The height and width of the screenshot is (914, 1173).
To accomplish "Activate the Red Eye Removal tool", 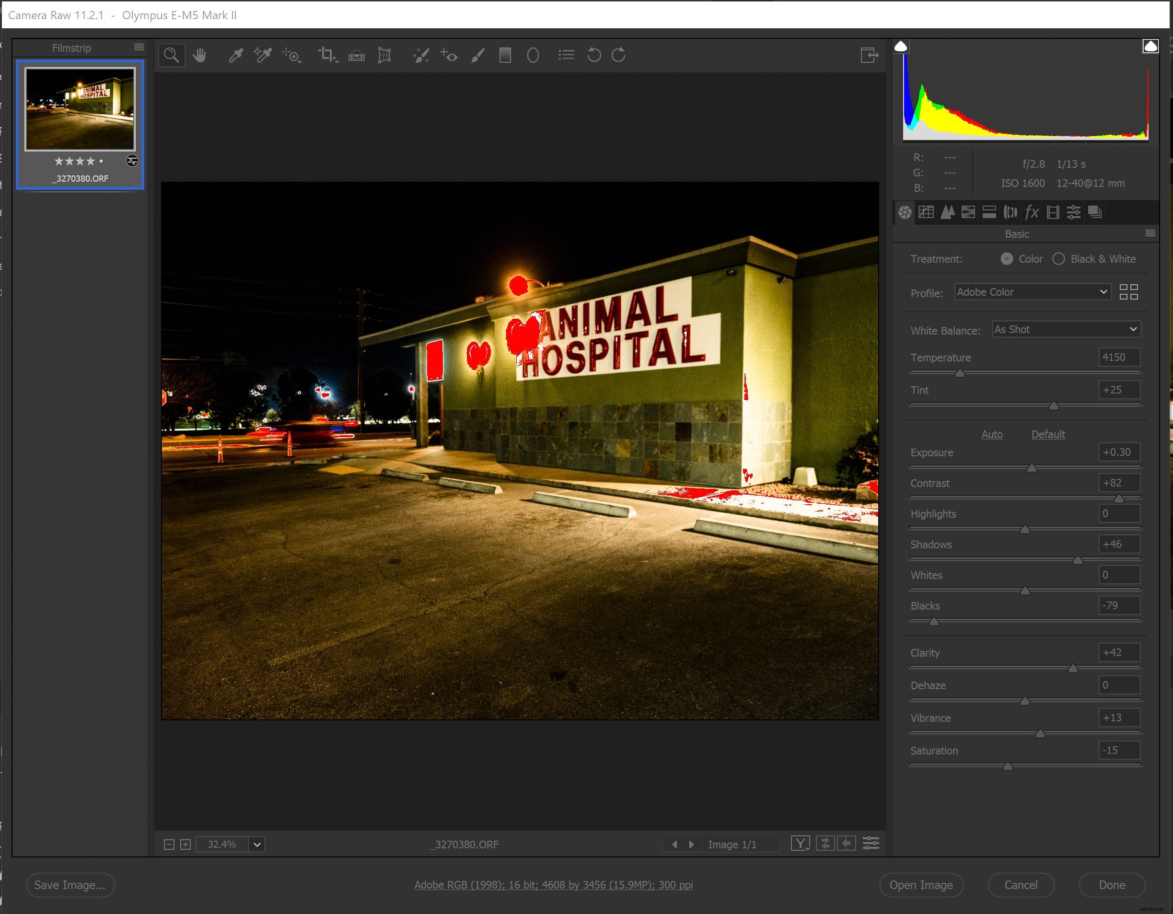I will point(449,55).
